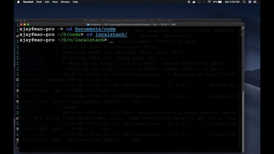This screenshot has height=154, width=274.
Task: Click the background terminal window title bar
Action: 128,21
